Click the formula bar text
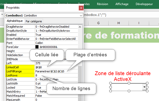The width and height of the screenshot is (159, 101). coord(95,15)
